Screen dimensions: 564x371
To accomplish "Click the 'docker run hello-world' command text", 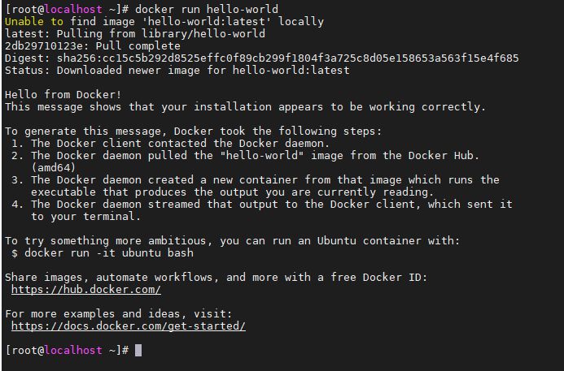I will coord(207,9).
